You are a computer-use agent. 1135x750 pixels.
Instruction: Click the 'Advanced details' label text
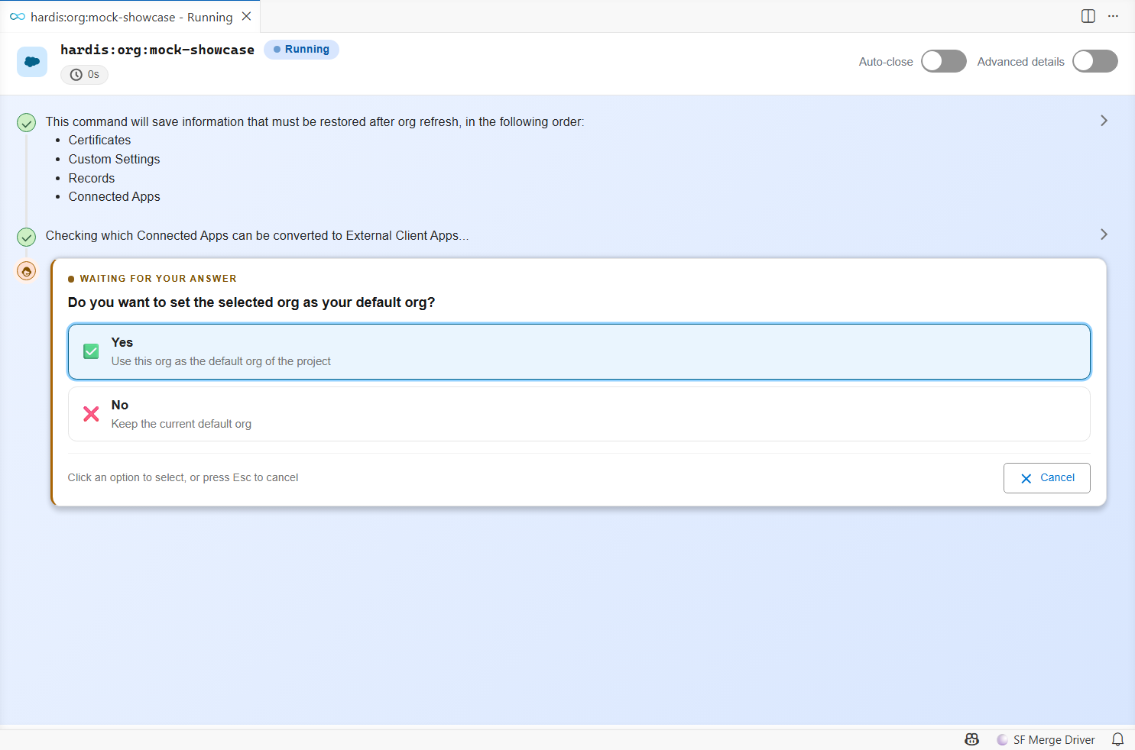pyautogui.click(x=1020, y=62)
